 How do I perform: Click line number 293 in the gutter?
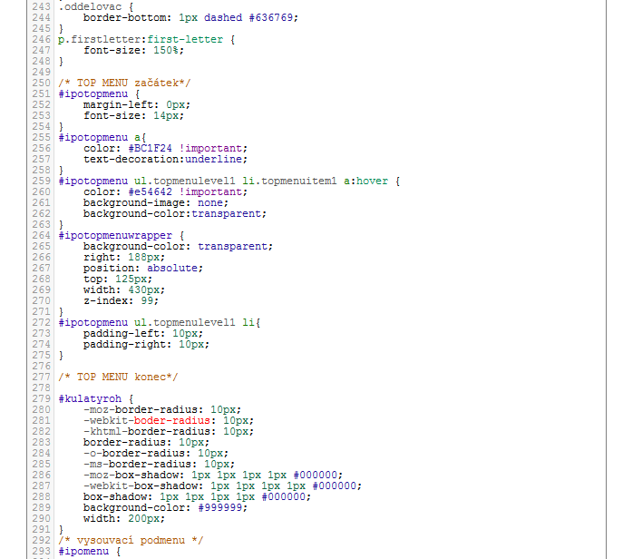[41, 551]
